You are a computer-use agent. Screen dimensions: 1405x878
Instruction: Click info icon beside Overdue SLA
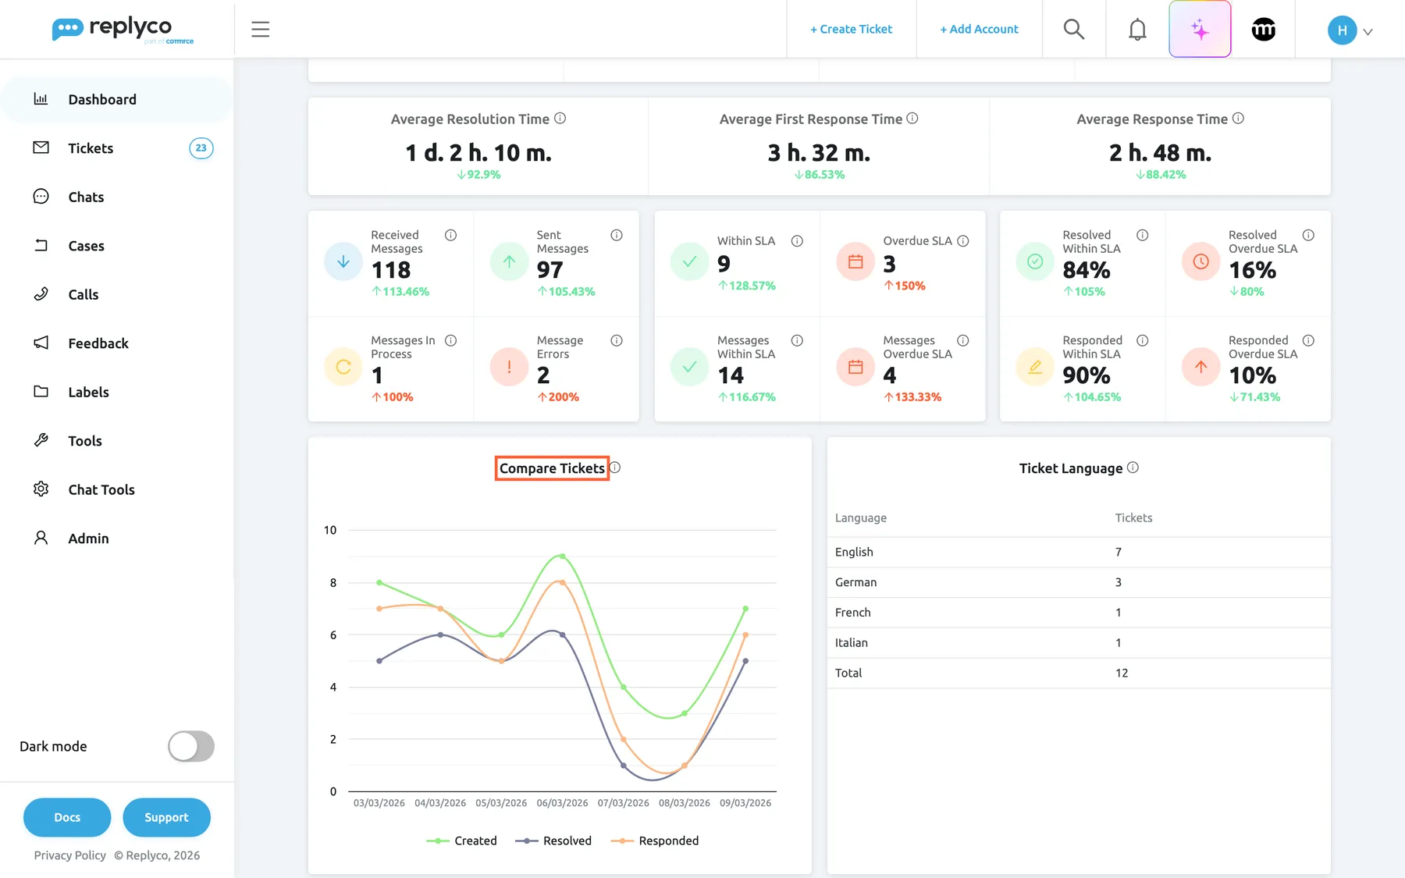963,241
